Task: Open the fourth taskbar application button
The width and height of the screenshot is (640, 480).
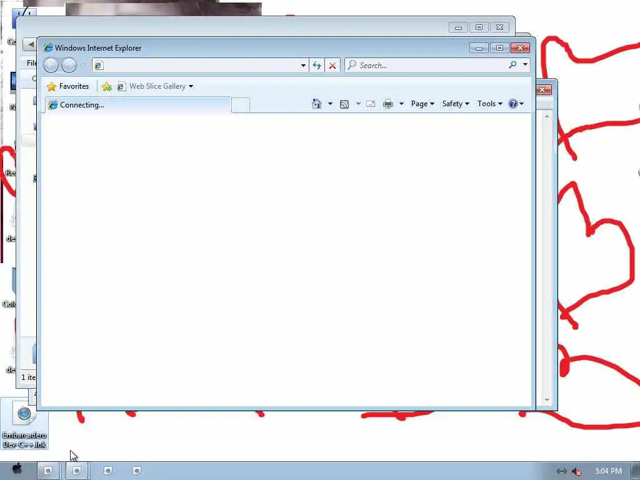Action: tap(137, 471)
